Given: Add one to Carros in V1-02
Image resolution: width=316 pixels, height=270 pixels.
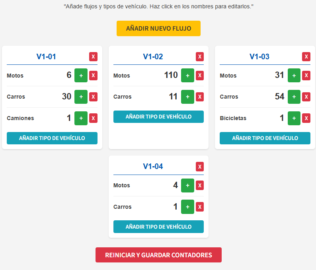Looking at the screenshot, I should coord(187,97).
